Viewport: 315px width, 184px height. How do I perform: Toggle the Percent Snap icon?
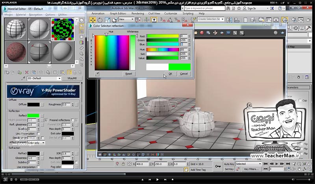coord(177,20)
